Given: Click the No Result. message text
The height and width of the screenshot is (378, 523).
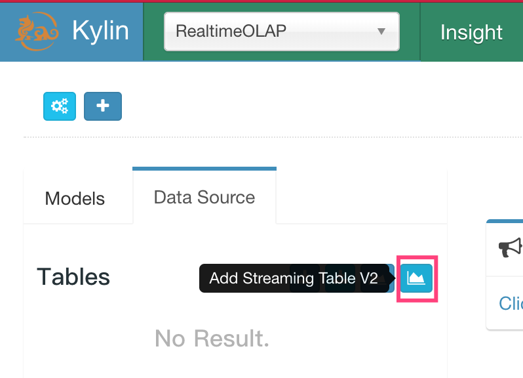Looking at the screenshot, I should (212, 339).
